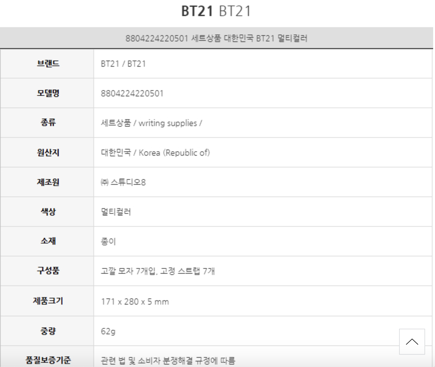435x367 pixels.
Task: Select the 모델명 row label
Action: (x=48, y=93)
